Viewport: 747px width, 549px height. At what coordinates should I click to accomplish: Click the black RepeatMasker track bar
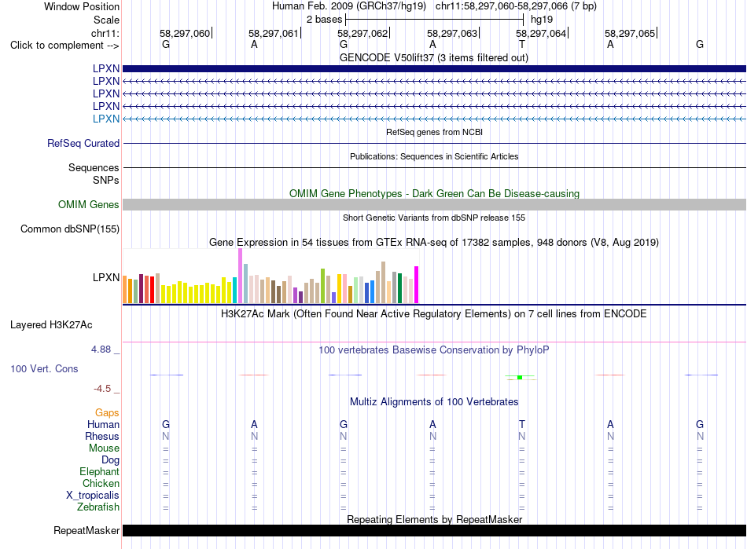point(434,530)
